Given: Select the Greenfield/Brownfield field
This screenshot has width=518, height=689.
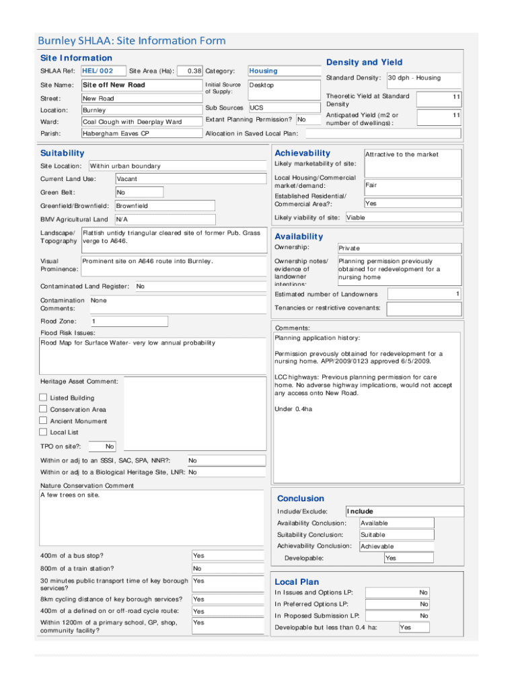Looking at the screenshot, I should (x=164, y=206).
